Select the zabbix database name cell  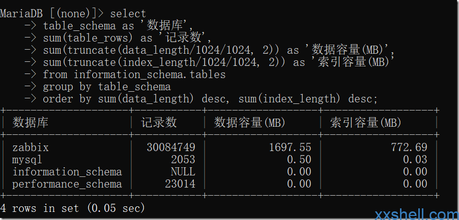point(31,148)
